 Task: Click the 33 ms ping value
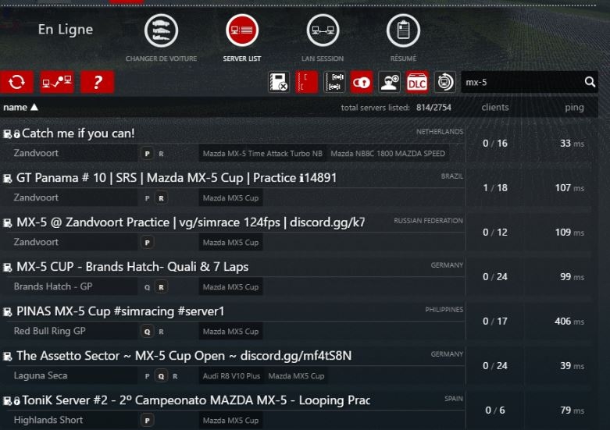tap(572, 144)
